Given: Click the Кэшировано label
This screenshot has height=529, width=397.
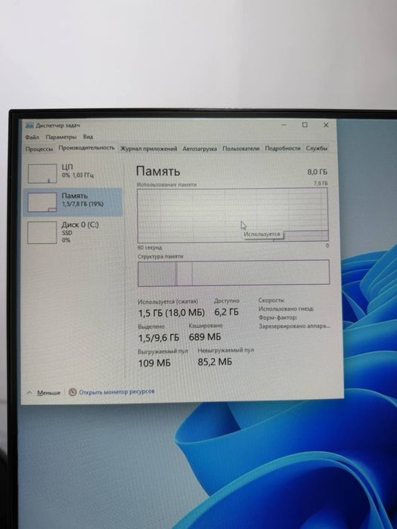Looking at the screenshot, I should pos(206,326).
